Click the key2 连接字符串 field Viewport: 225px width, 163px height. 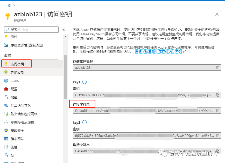[147, 151]
